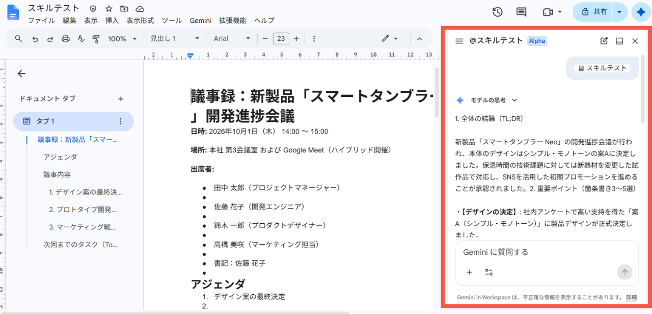
Task: Add a new document tab
Action: pyautogui.click(x=121, y=99)
